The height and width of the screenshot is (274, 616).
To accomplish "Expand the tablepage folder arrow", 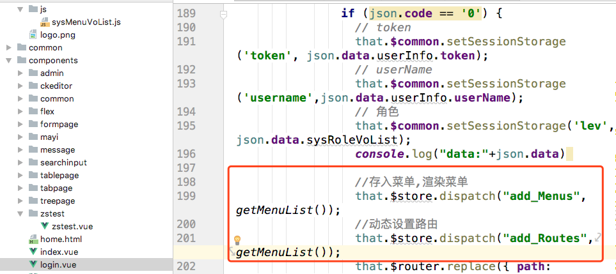I will pyautogui.click(x=20, y=175).
